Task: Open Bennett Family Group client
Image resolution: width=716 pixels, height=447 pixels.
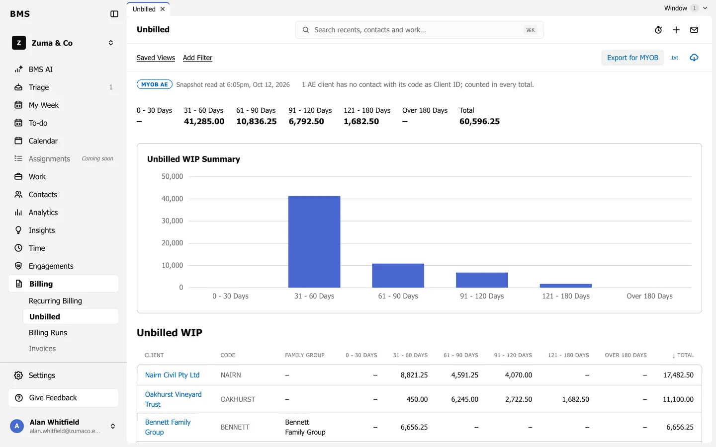Action: coord(168,427)
